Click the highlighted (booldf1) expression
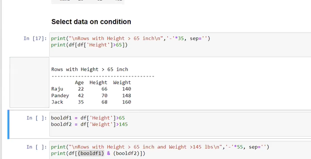This screenshot has height=159, width=311. click(x=91, y=153)
